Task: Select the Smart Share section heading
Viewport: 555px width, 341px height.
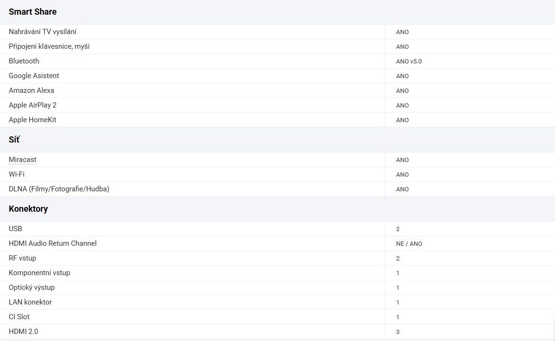Action: 33,12
